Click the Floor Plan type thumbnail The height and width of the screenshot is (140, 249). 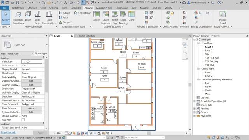[x=7, y=45]
